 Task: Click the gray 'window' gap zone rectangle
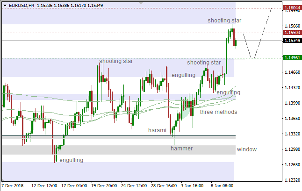(x=117, y=149)
